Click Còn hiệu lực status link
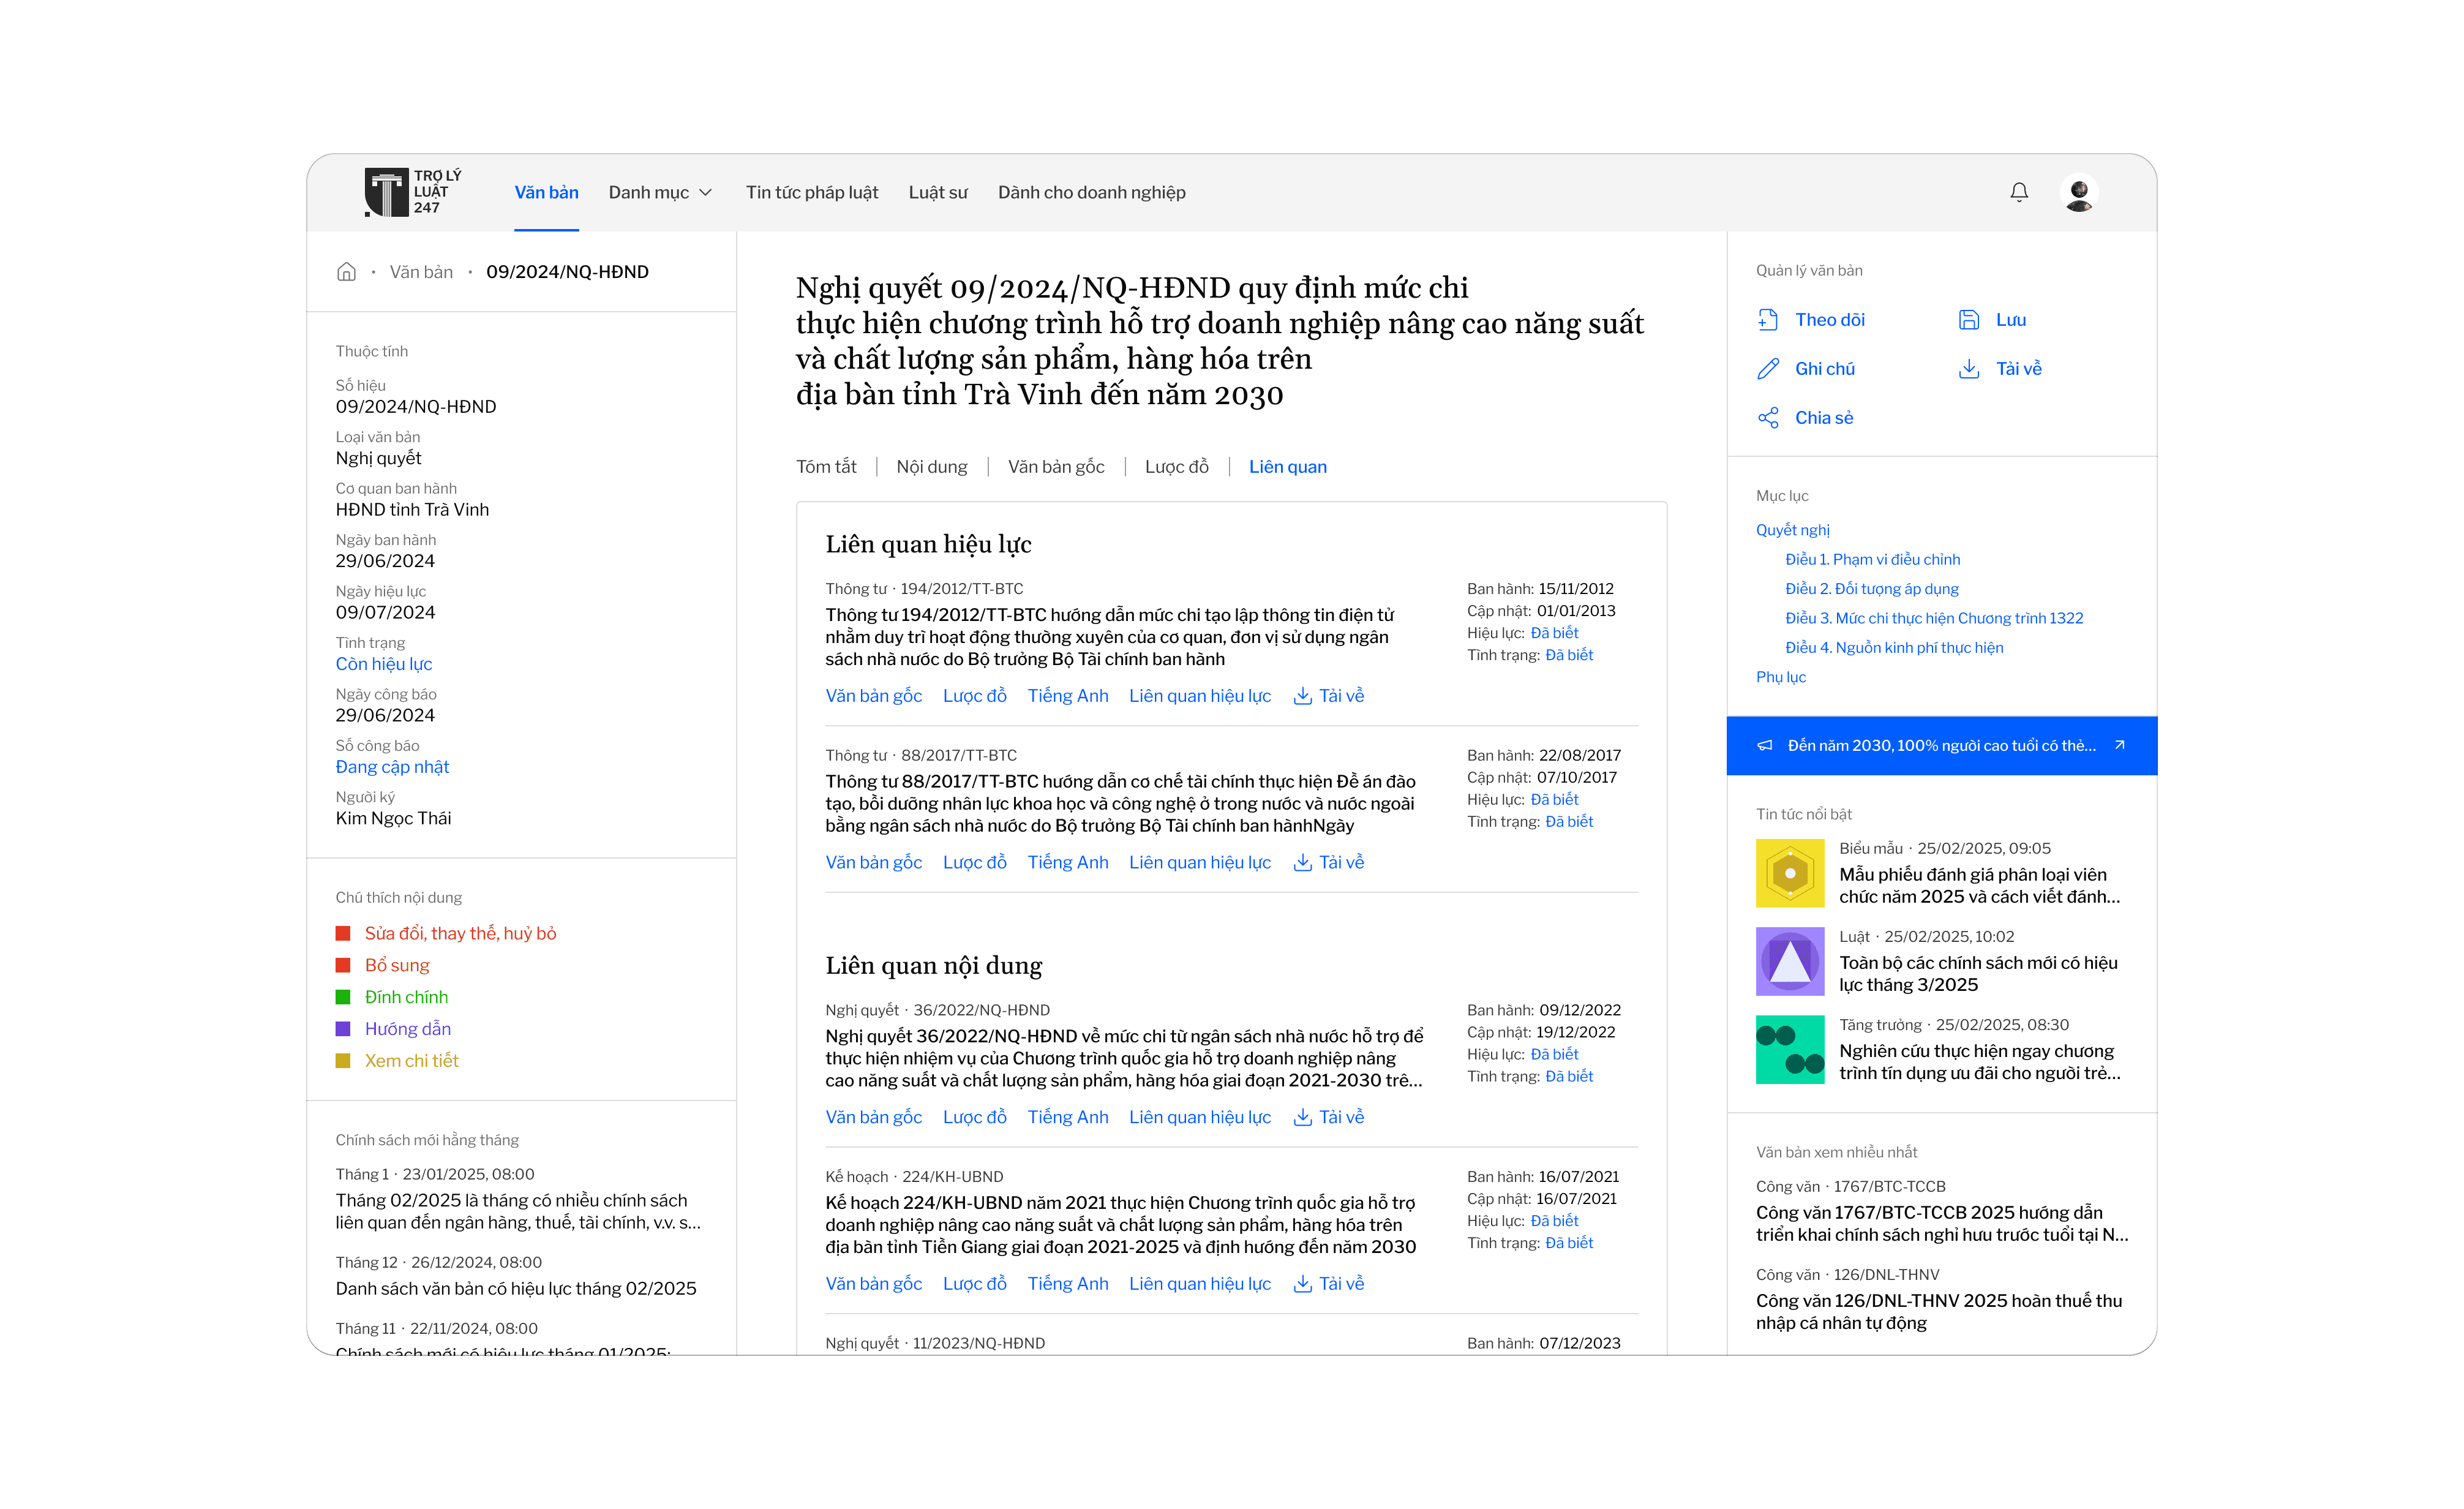 coord(384,664)
